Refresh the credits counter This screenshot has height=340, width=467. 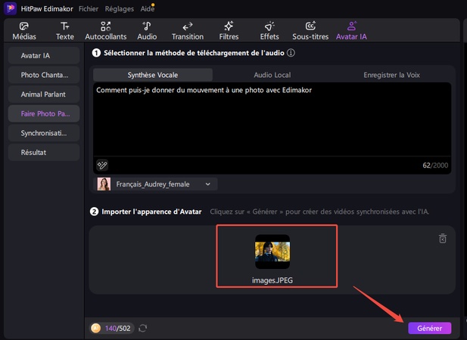(x=142, y=328)
